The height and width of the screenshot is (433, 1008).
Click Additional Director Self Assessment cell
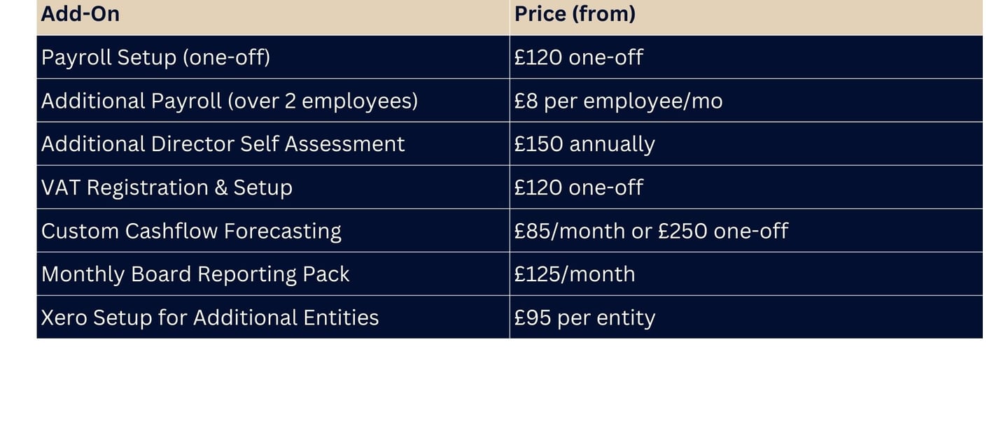[x=273, y=144]
